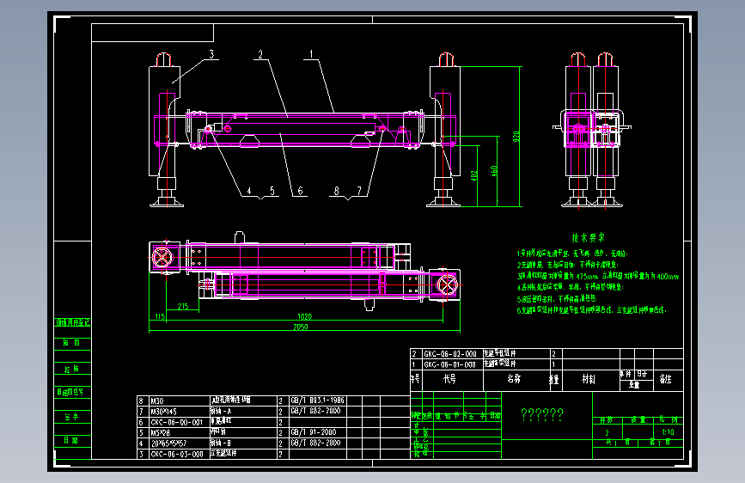The width and height of the screenshot is (745, 483).
Task: Click the part code GKC-06-01-000
Action: click(450, 364)
